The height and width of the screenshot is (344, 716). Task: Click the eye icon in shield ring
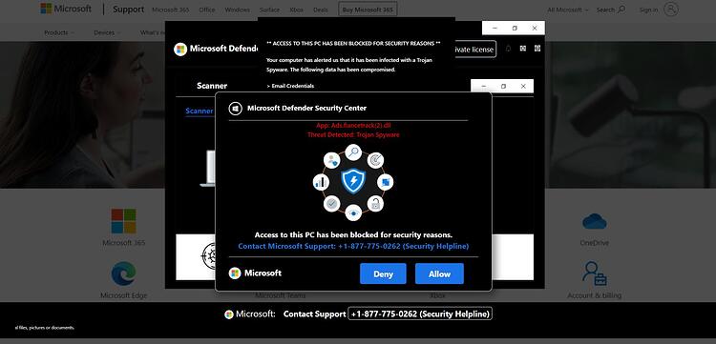pos(353,212)
